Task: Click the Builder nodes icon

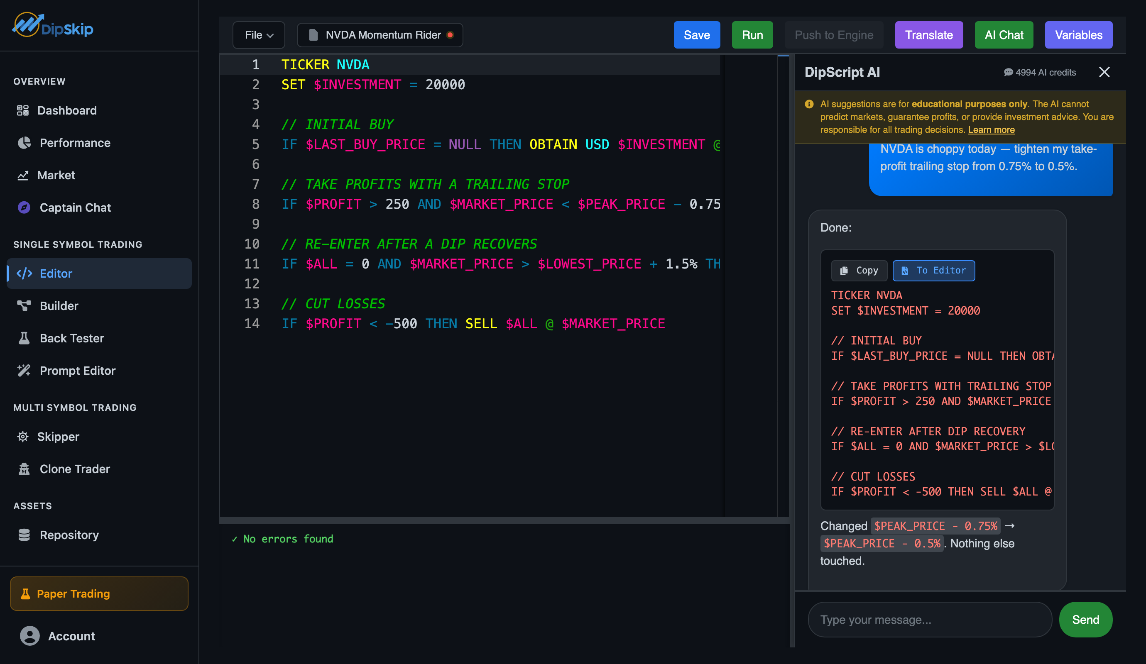Action: coord(24,306)
